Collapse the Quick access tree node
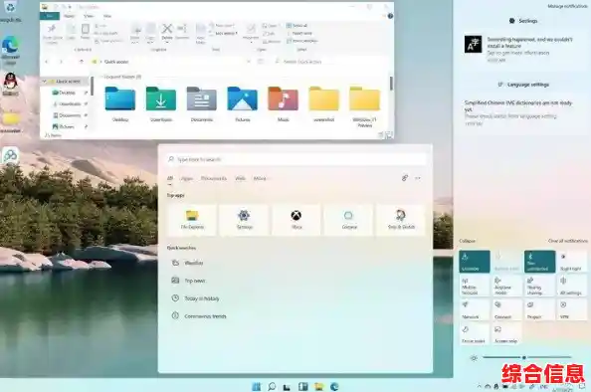The height and width of the screenshot is (392, 591). pos(45,82)
